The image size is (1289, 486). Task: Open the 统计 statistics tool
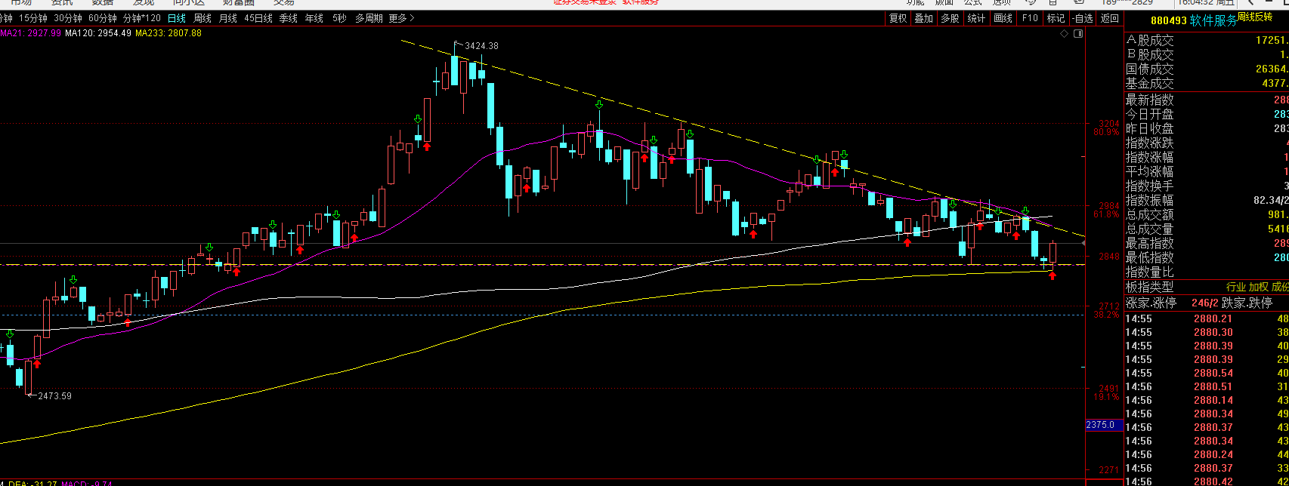coord(976,18)
